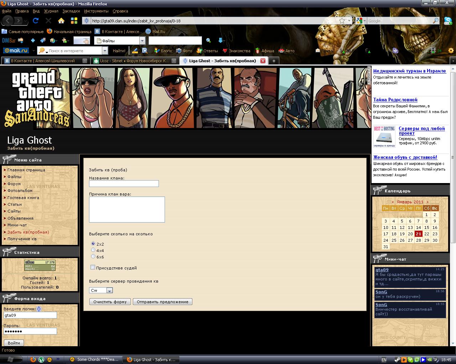Viewport: 456px width, 364px height.
Task: Open the colorful tiles speed-dial icon
Action: 74,21
